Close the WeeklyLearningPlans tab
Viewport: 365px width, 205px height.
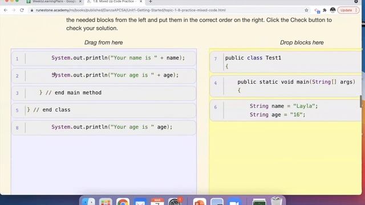[80, 1]
